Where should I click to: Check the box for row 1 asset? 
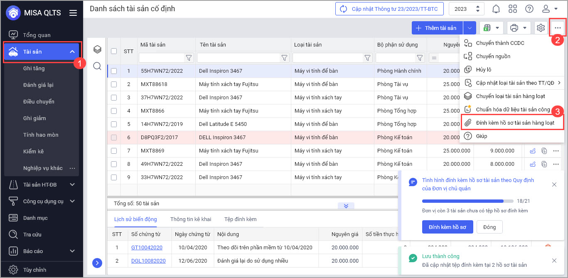coord(114,71)
